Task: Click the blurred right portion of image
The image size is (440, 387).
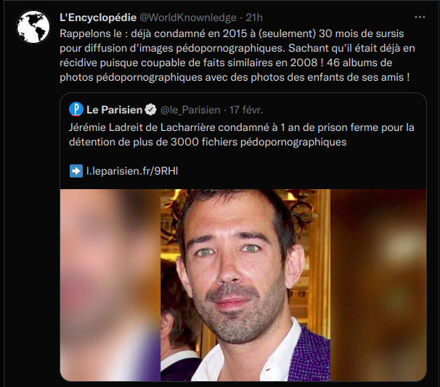Action: (x=378, y=285)
